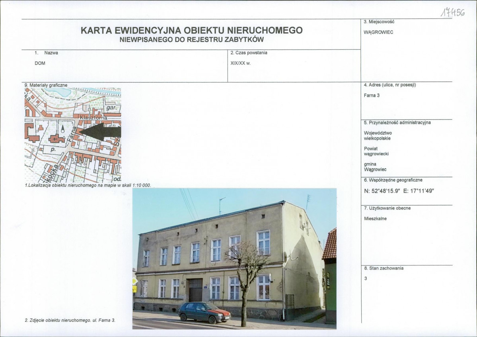
Task: Click the 'Klasztorna' street name on the map
Action: pos(93,118)
